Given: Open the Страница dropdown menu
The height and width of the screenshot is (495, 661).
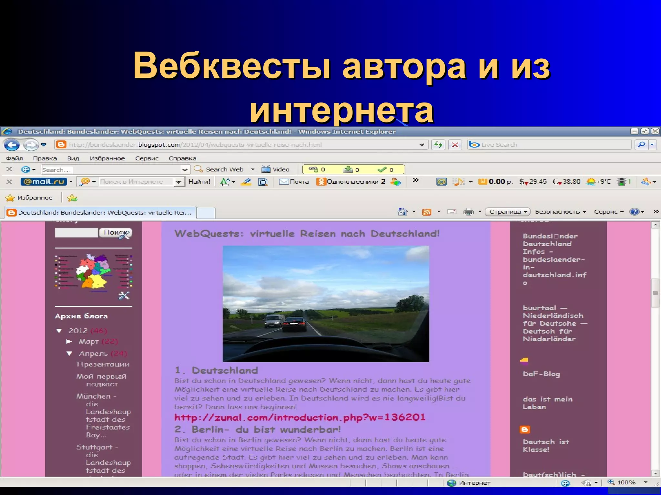Looking at the screenshot, I should pyautogui.click(x=508, y=212).
